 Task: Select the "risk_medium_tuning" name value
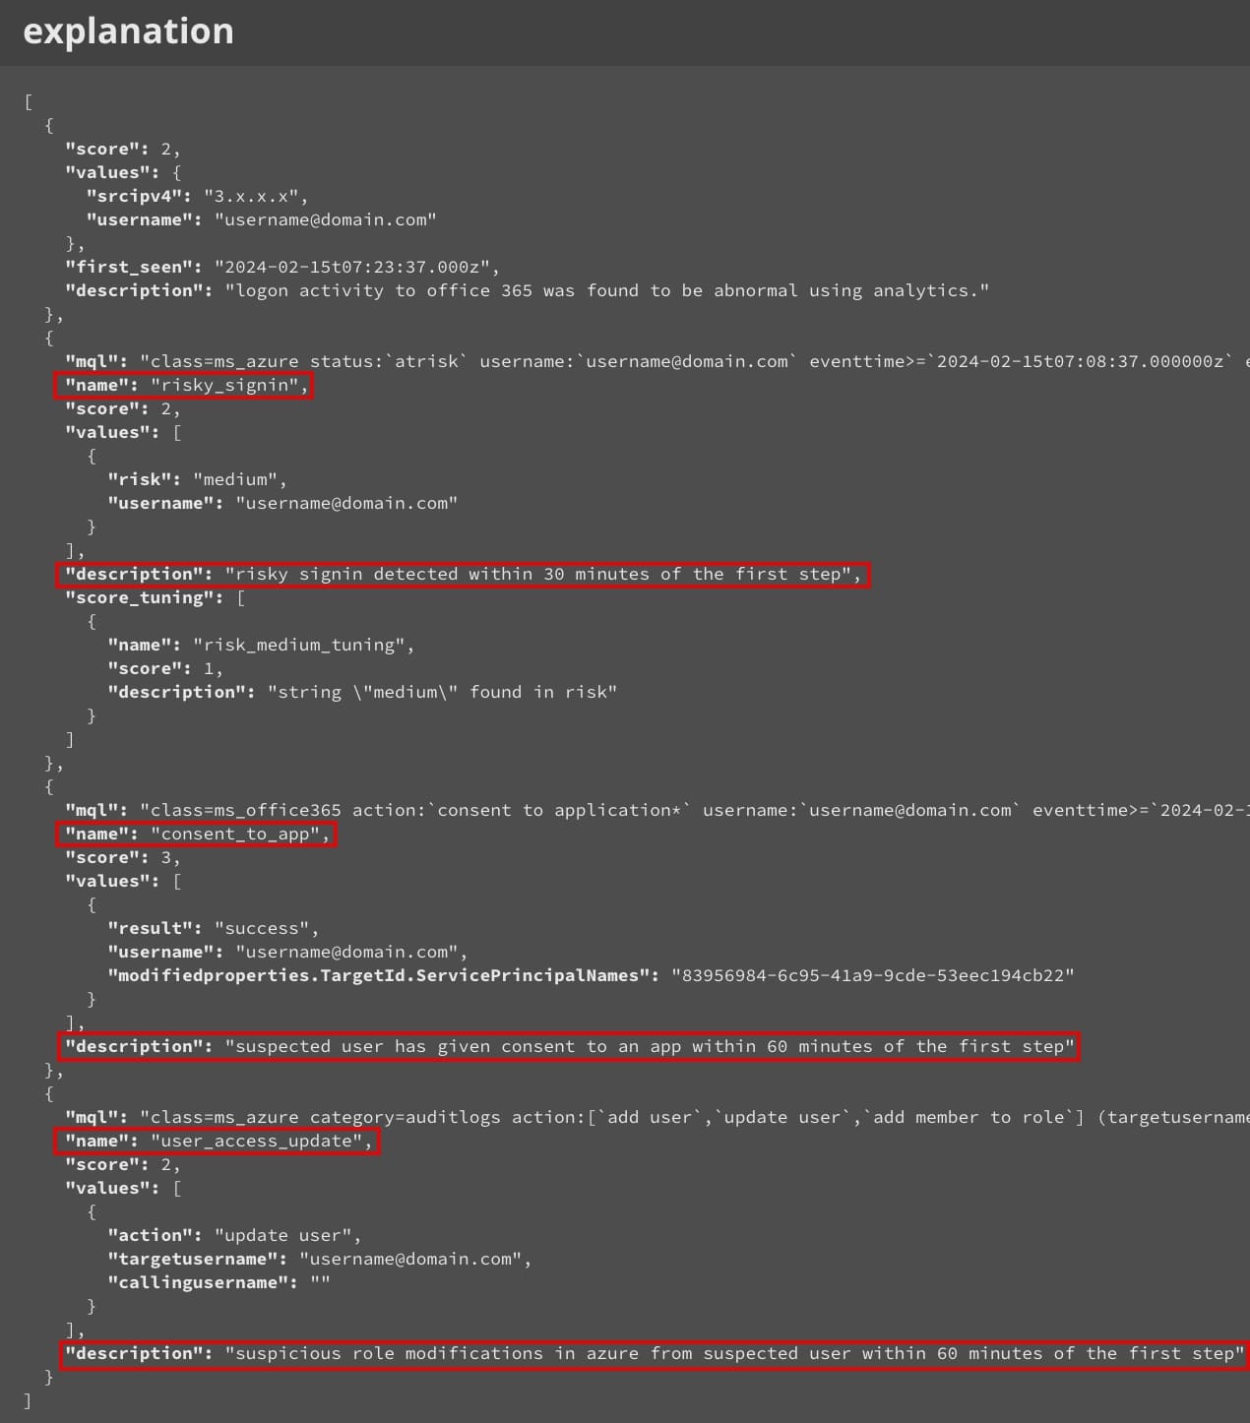pos(303,645)
